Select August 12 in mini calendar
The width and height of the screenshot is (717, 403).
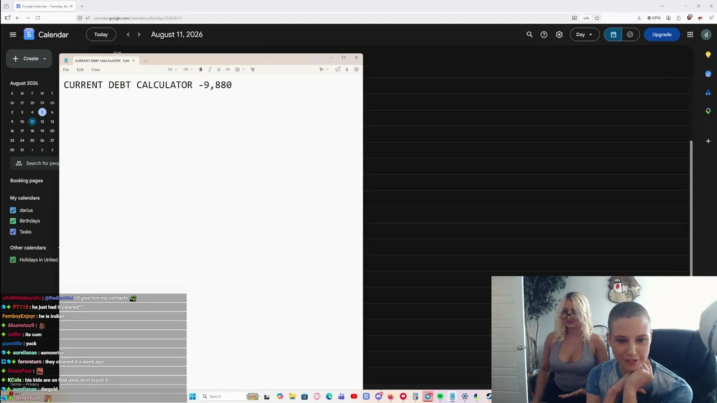(x=42, y=121)
